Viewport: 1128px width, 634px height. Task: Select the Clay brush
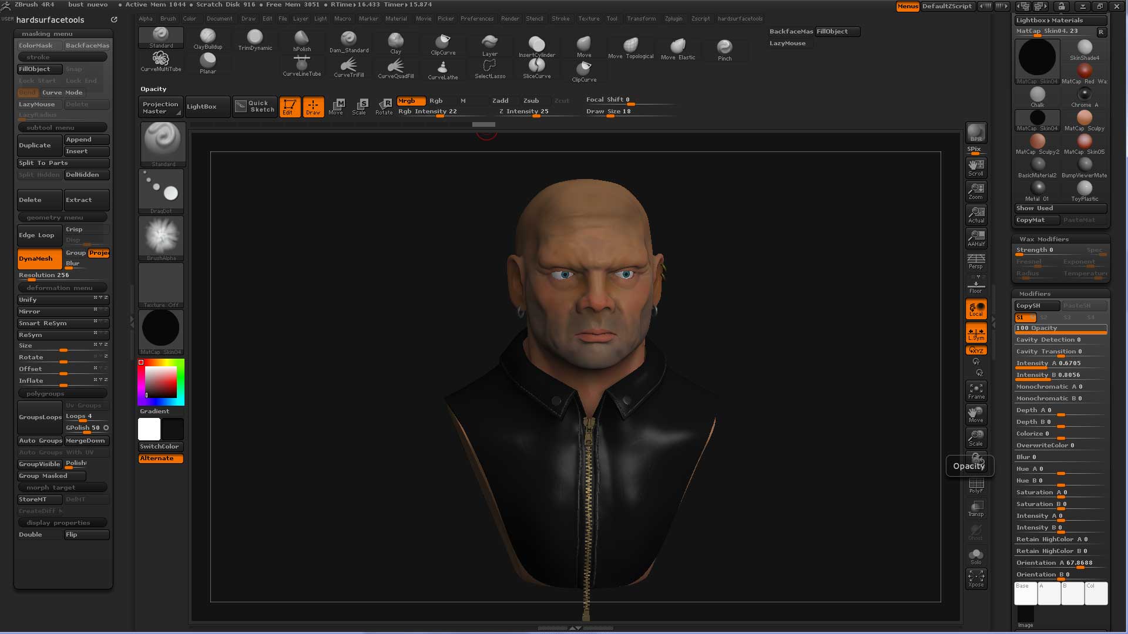pyautogui.click(x=396, y=43)
